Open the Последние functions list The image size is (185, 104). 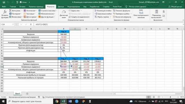click(15, 14)
